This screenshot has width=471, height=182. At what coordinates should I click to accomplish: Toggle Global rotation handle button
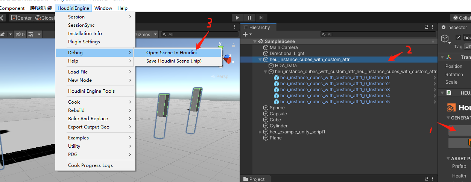45,18
